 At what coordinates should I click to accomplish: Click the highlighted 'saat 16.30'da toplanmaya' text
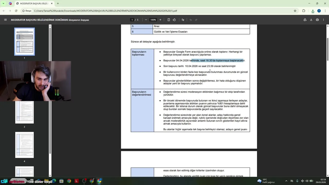pyautogui.click(x=215, y=60)
